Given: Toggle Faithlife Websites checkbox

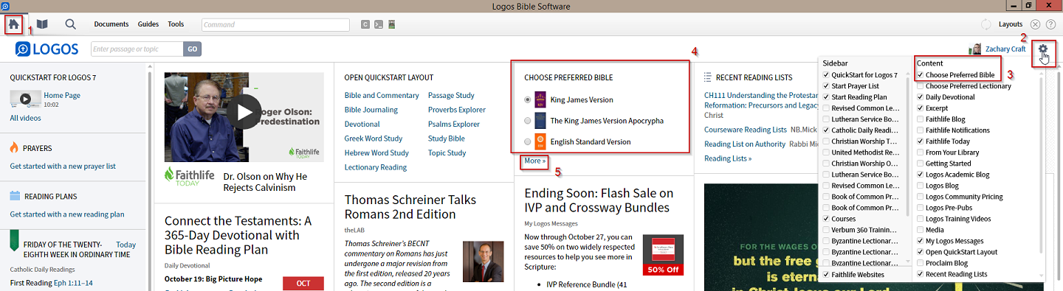Looking at the screenshot, I should click(826, 274).
